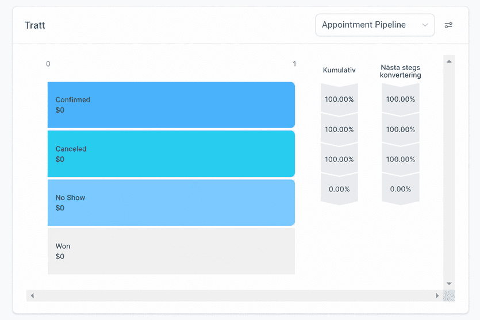The height and width of the screenshot is (320, 480).
Task: Click the vertical scrollbar track
Action: tap(449, 172)
